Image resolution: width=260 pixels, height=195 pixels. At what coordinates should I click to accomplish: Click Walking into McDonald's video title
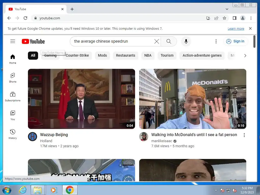(x=194, y=135)
